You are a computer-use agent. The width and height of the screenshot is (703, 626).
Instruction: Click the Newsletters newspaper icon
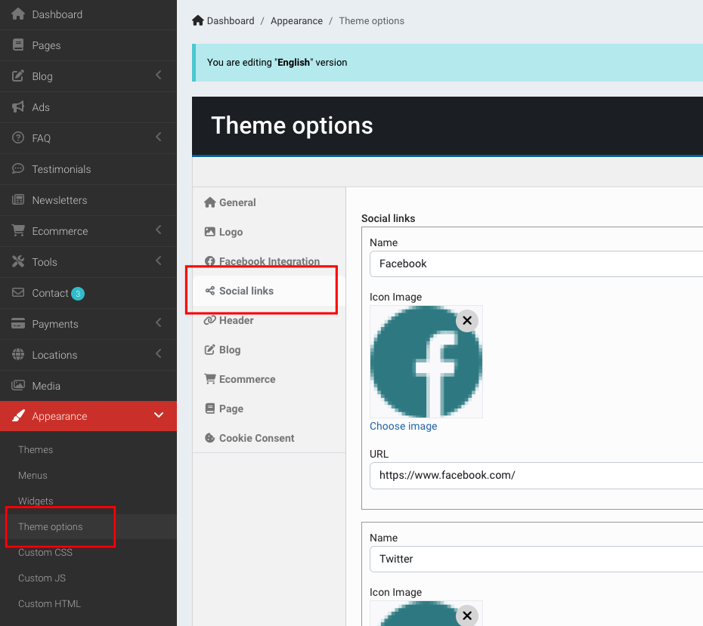(x=18, y=199)
